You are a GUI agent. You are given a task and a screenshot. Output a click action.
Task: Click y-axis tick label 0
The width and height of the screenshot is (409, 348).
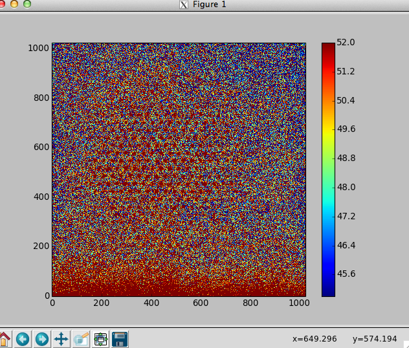coord(47,296)
